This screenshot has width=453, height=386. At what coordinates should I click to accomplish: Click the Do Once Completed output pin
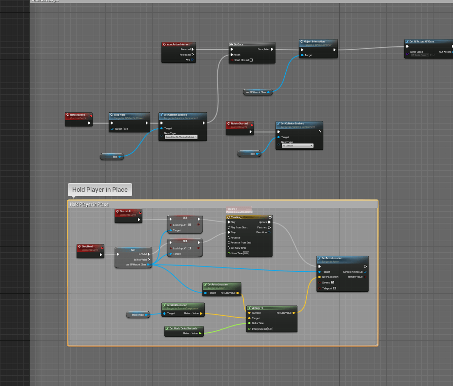[x=272, y=49]
